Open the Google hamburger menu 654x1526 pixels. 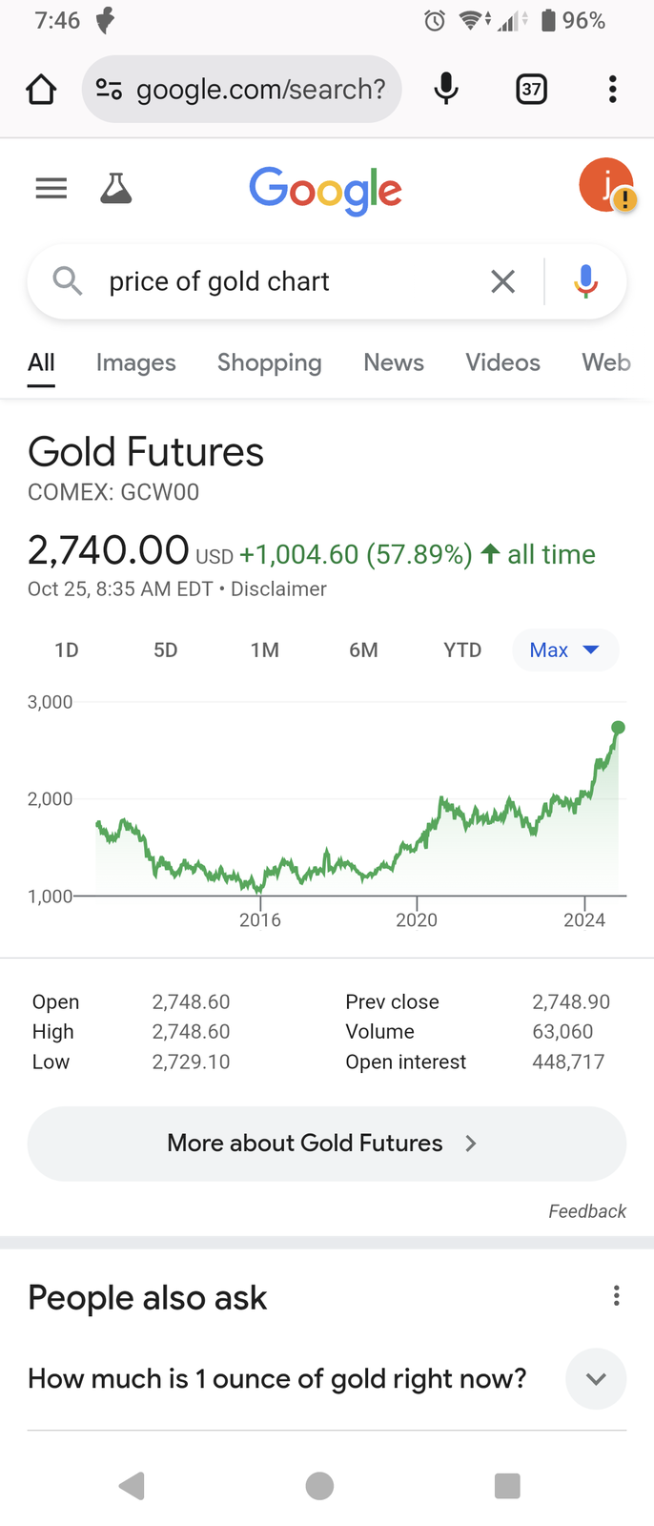click(x=51, y=189)
